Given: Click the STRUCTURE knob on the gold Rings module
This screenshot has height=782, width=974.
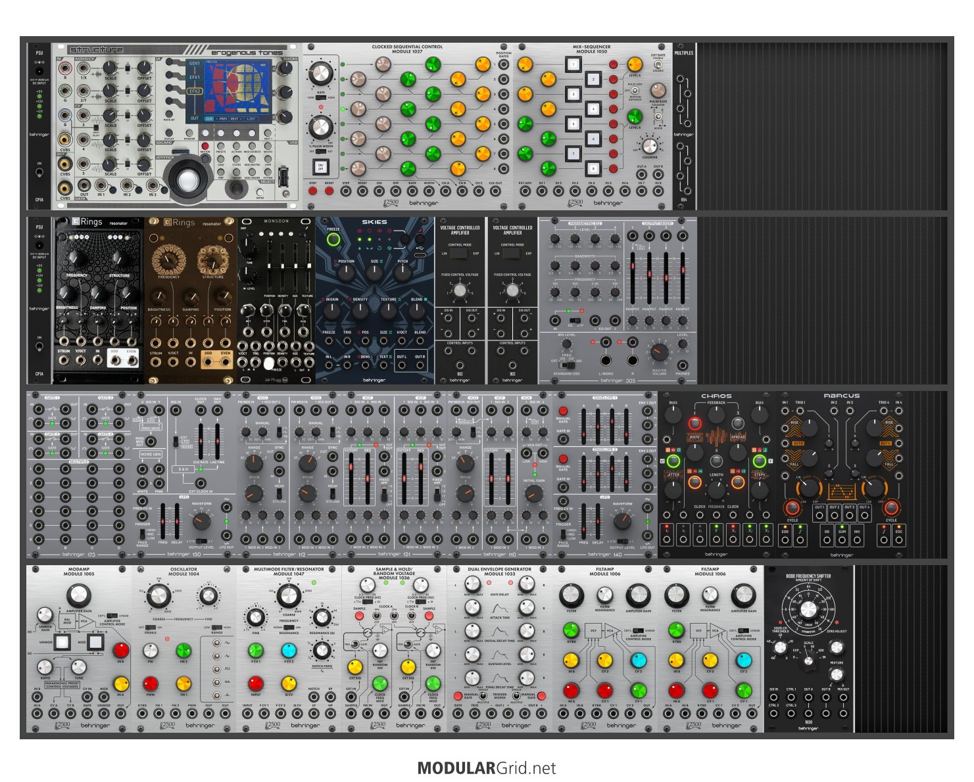Looking at the screenshot, I should coord(212,260).
